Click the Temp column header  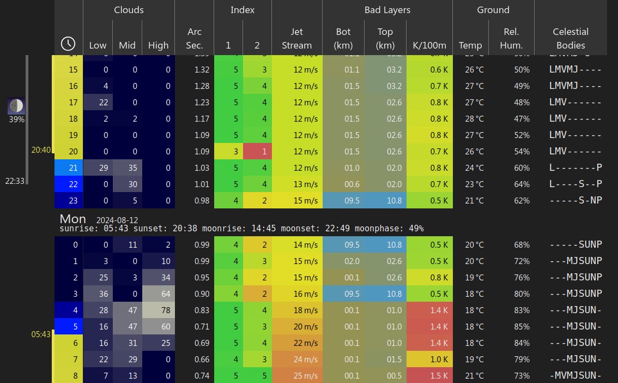pos(470,45)
